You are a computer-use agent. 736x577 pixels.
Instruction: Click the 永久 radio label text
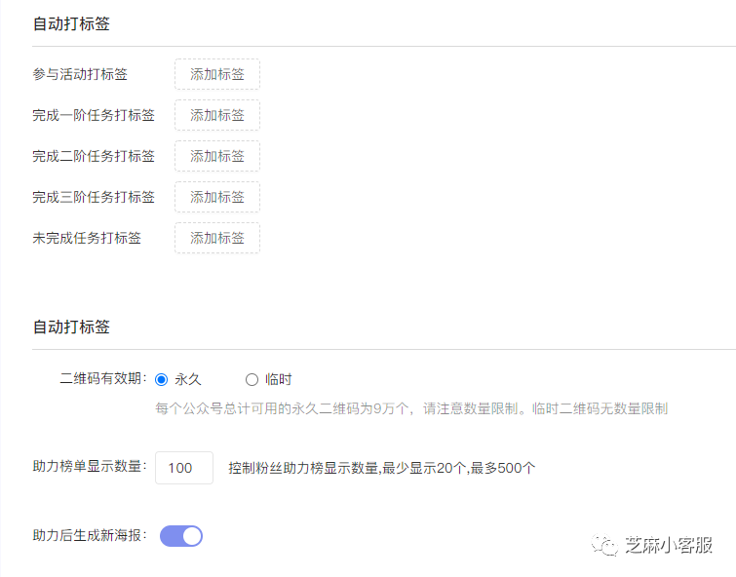(188, 379)
